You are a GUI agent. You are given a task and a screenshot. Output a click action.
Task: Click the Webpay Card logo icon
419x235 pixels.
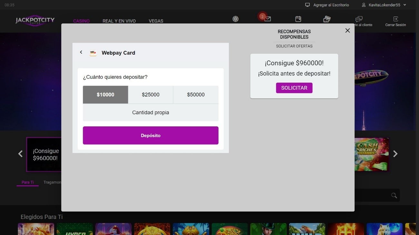(x=93, y=53)
